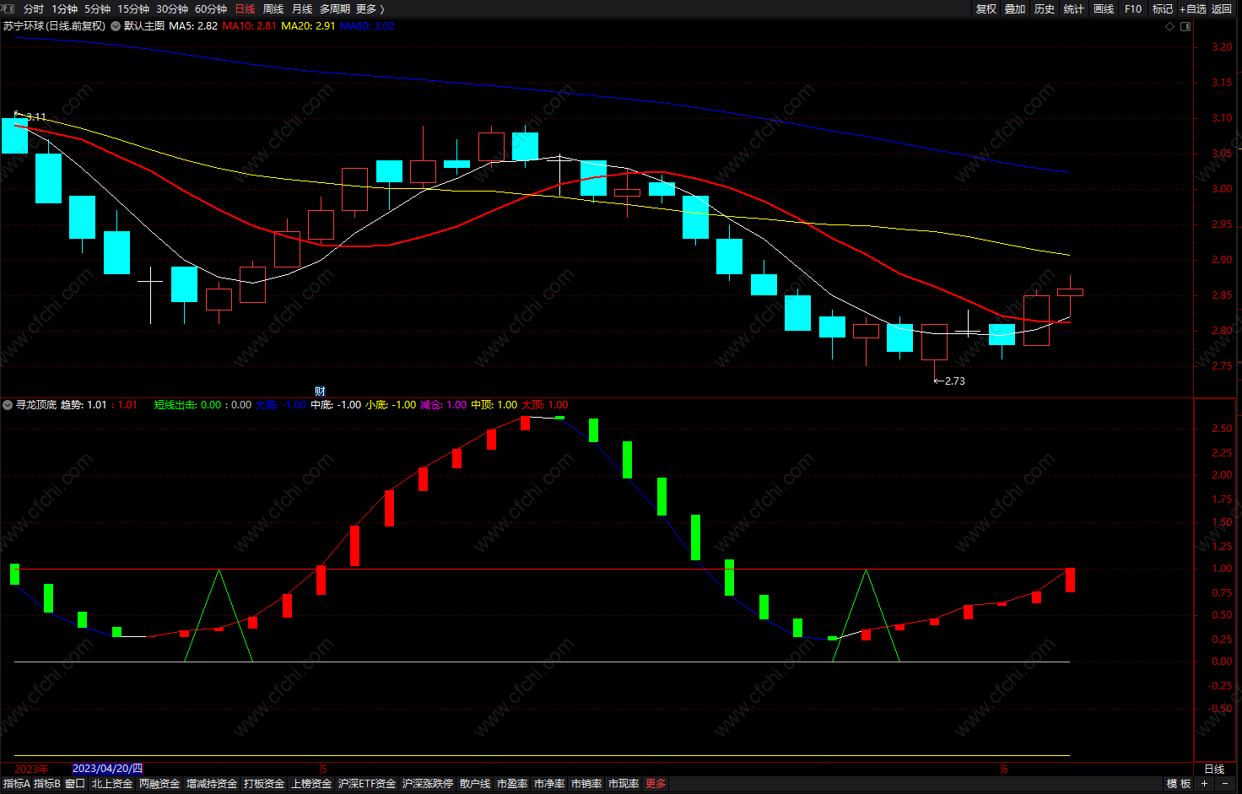Click 大顶 indicator value
This screenshot has height=794, width=1242.
tap(545, 405)
